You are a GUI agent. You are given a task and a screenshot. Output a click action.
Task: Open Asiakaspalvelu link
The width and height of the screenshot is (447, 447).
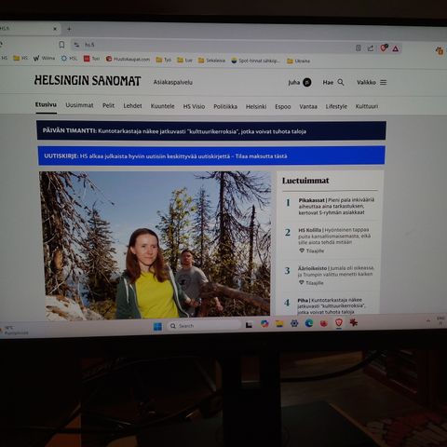coord(173,82)
